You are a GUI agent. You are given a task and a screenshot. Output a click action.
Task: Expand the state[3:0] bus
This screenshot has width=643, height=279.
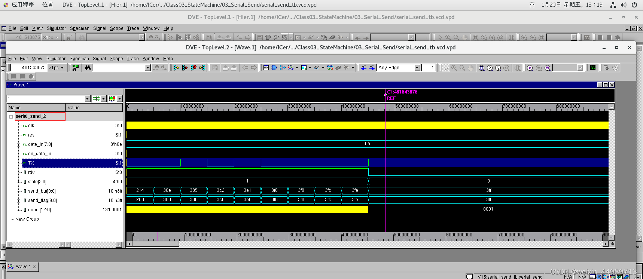[18, 182]
